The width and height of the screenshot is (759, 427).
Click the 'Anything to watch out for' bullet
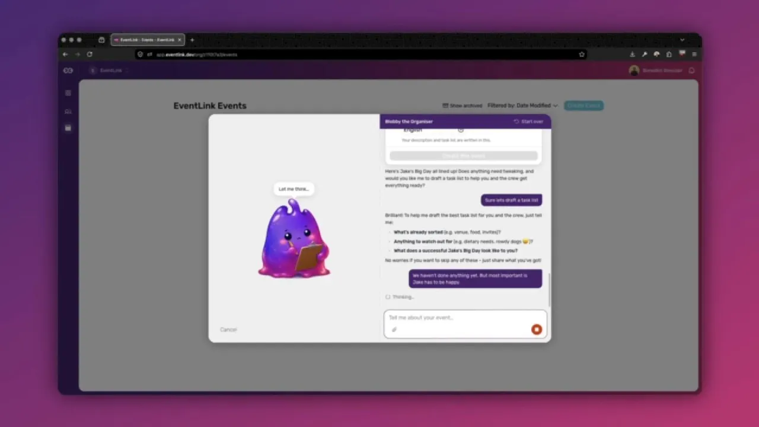463,241
